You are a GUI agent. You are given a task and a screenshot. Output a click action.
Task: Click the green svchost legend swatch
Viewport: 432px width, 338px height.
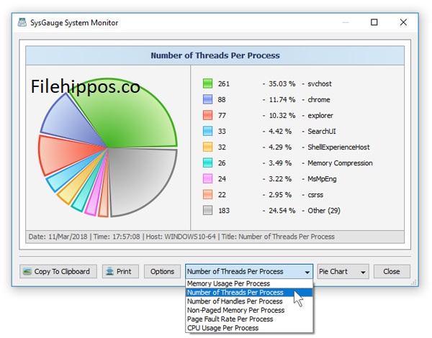[208, 84]
